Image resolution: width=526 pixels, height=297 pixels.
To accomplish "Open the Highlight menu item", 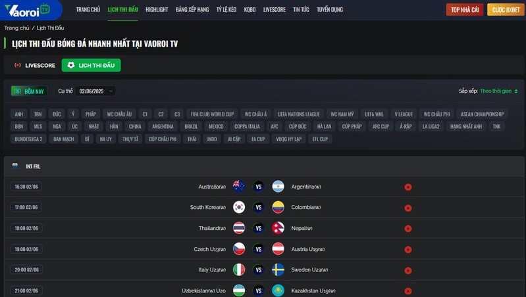I will pos(157,10).
